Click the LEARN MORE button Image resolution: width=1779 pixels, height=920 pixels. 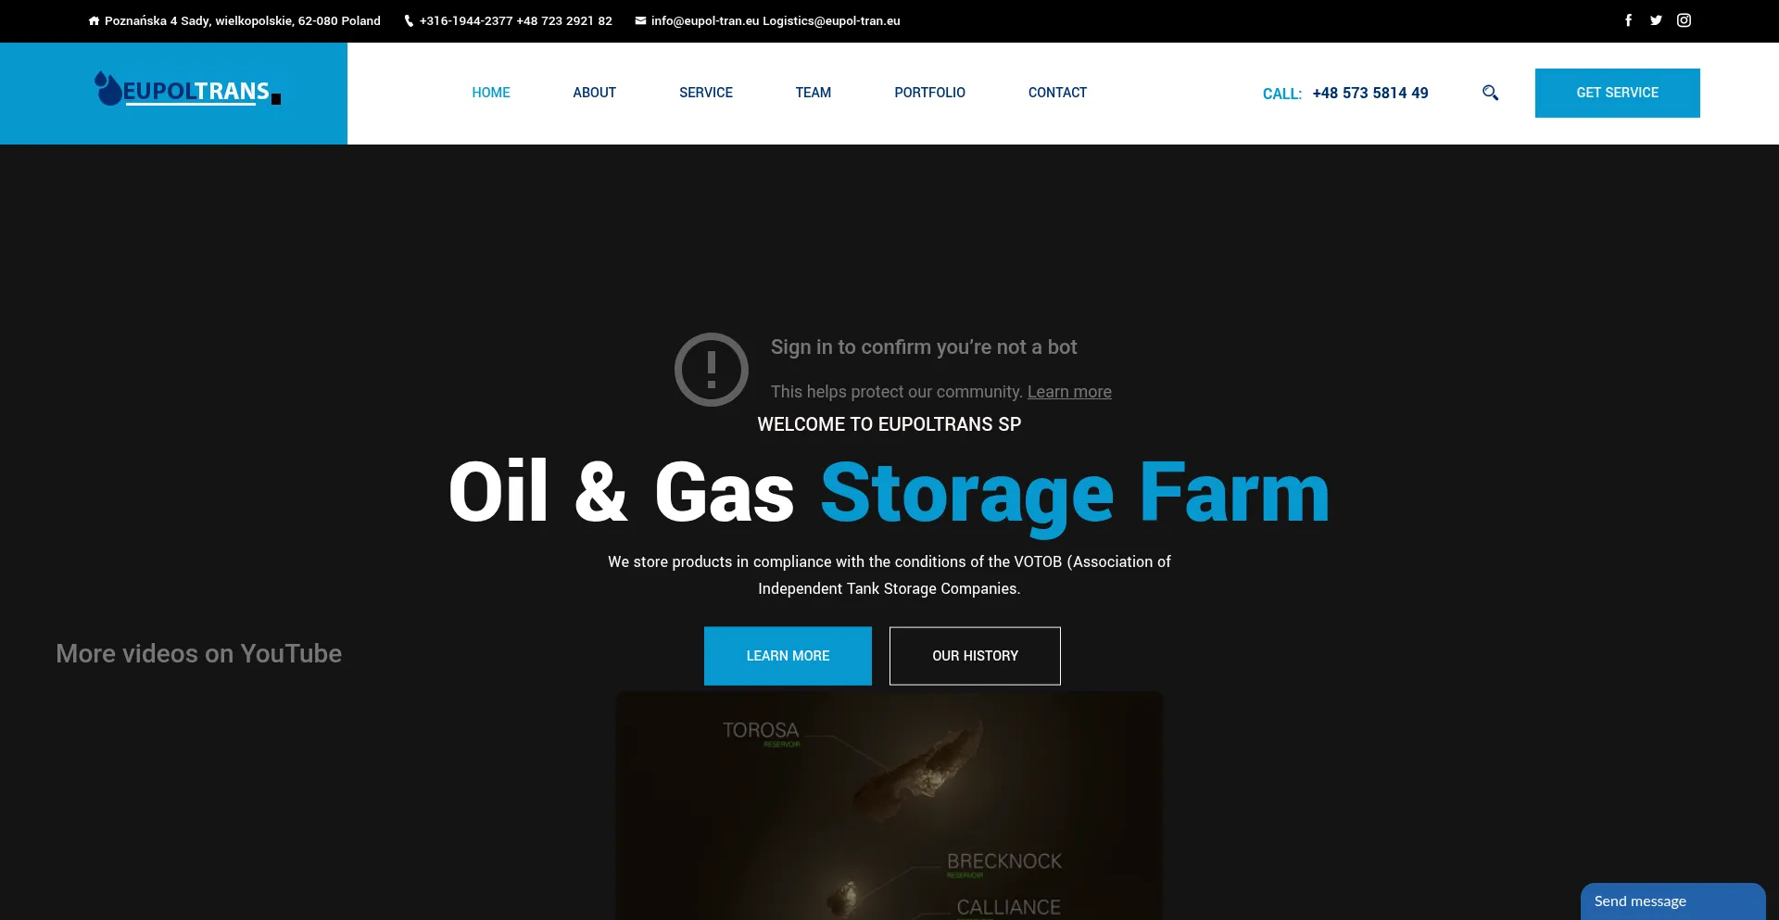pyautogui.click(x=788, y=656)
